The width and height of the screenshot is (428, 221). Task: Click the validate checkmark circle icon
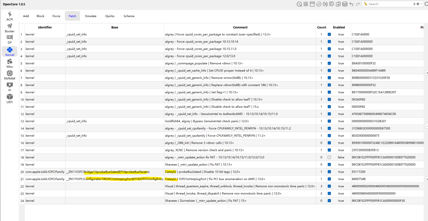[x=318, y=4]
